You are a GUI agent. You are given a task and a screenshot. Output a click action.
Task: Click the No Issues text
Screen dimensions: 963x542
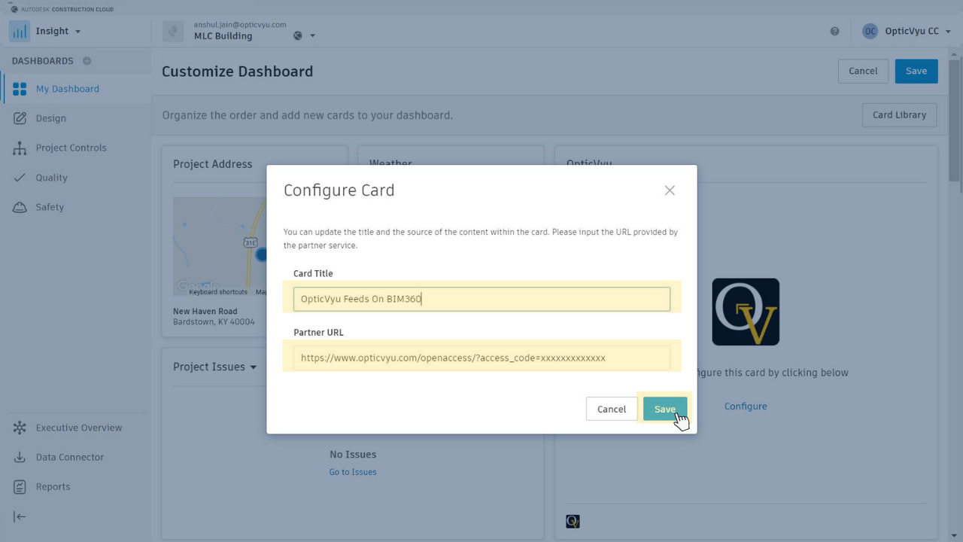pyautogui.click(x=353, y=455)
